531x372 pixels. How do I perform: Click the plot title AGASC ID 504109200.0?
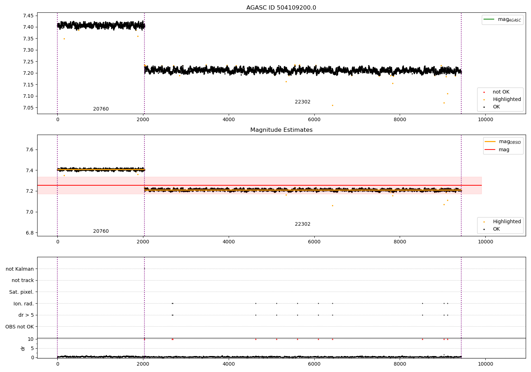click(x=281, y=8)
